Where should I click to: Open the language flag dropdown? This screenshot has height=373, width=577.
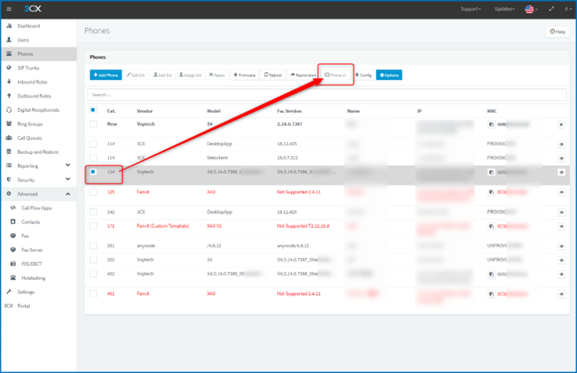531,9
